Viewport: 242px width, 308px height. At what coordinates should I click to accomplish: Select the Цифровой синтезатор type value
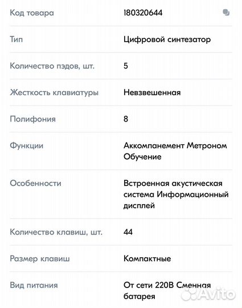click(167, 39)
